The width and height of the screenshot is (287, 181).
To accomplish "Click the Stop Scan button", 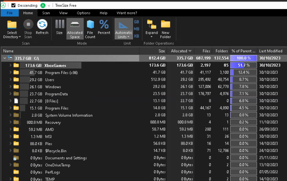I will (x=28, y=29).
